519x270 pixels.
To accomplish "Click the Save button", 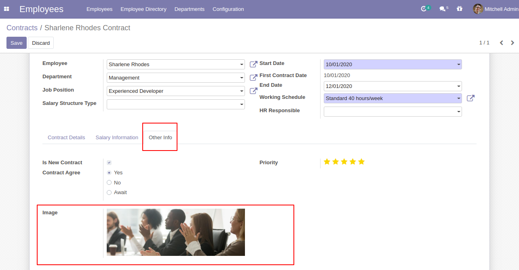I will click(x=17, y=43).
